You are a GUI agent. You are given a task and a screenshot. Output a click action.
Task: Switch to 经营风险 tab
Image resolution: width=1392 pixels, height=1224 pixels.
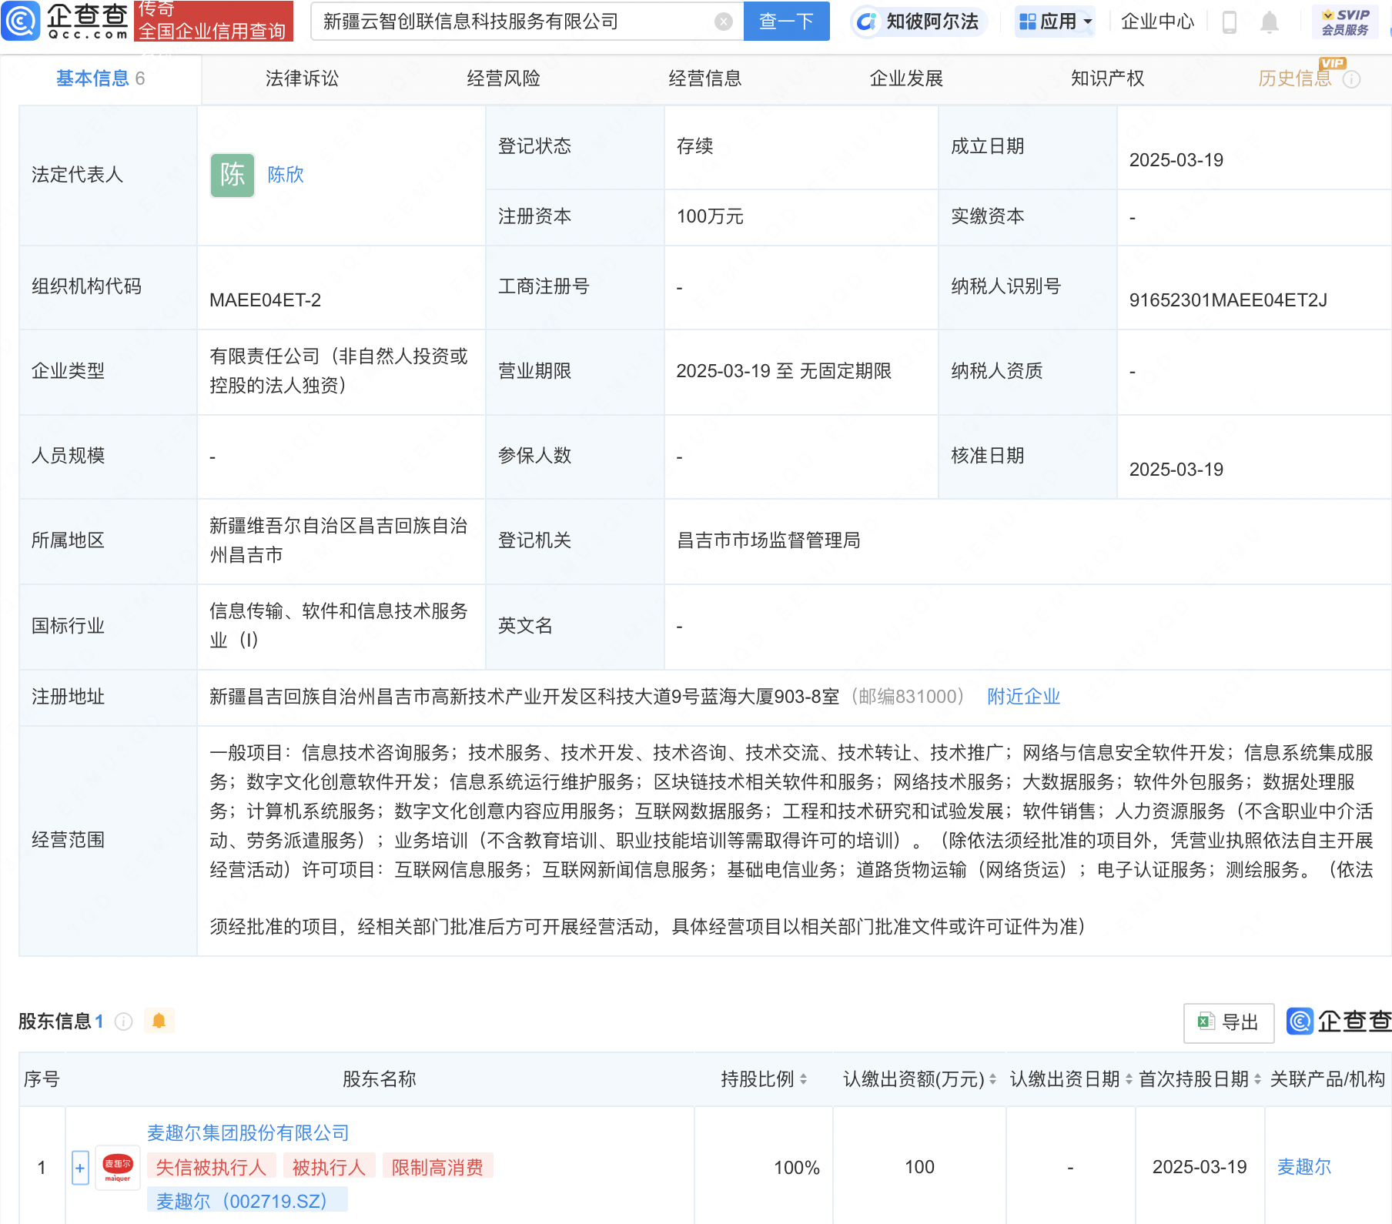[x=504, y=79]
